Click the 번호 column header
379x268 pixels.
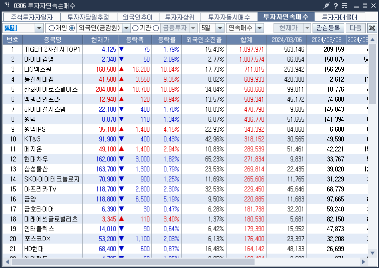(x=13, y=40)
